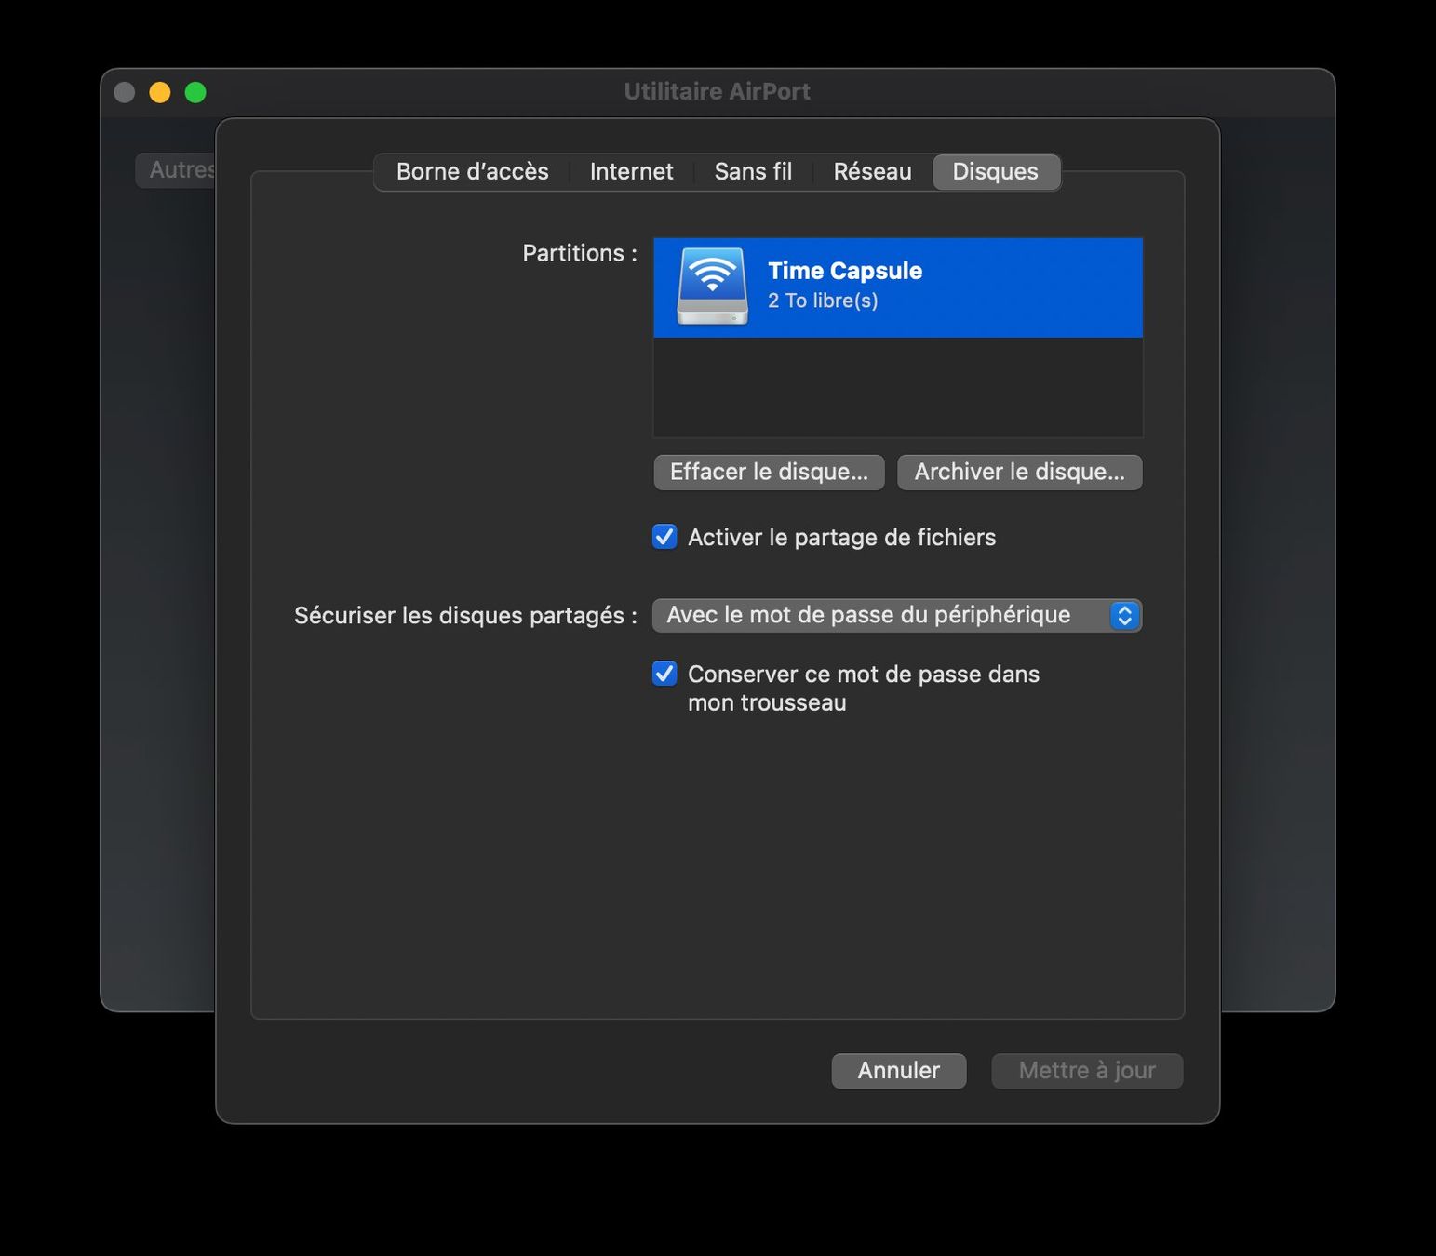Minimize the Utilitaire AirPort window
This screenshot has height=1256, width=1436.
[160, 92]
